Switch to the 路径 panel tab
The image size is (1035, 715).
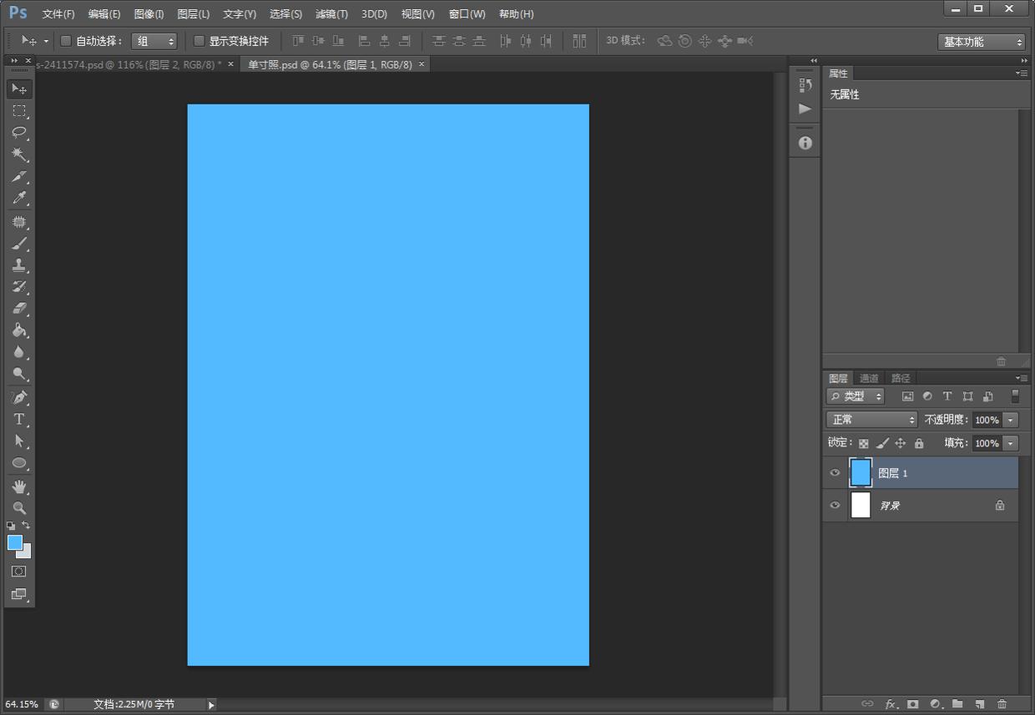(901, 378)
